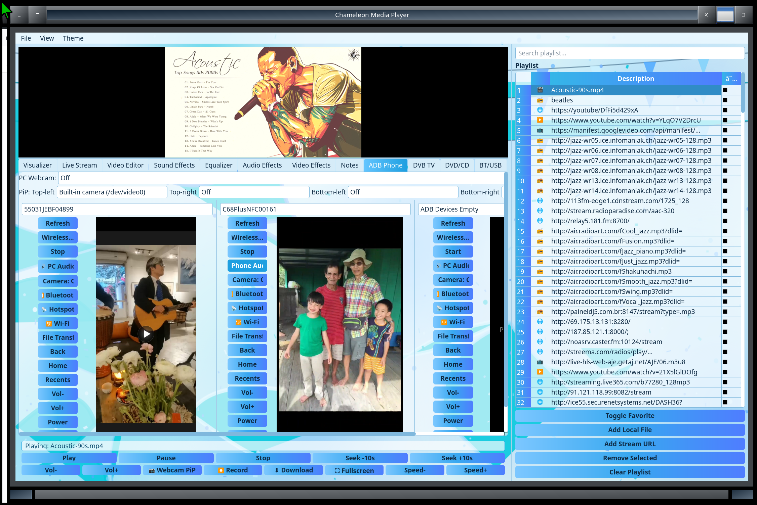Open PiP Top-left camera dropdown

click(x=112, y=192)
